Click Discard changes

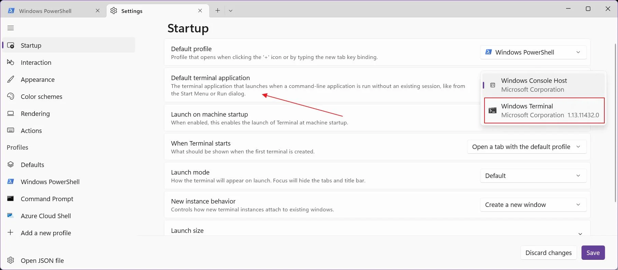pos(548,253)
